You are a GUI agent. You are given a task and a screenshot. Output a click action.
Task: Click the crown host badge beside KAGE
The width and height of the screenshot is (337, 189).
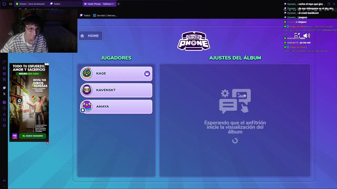coord(147,73)
